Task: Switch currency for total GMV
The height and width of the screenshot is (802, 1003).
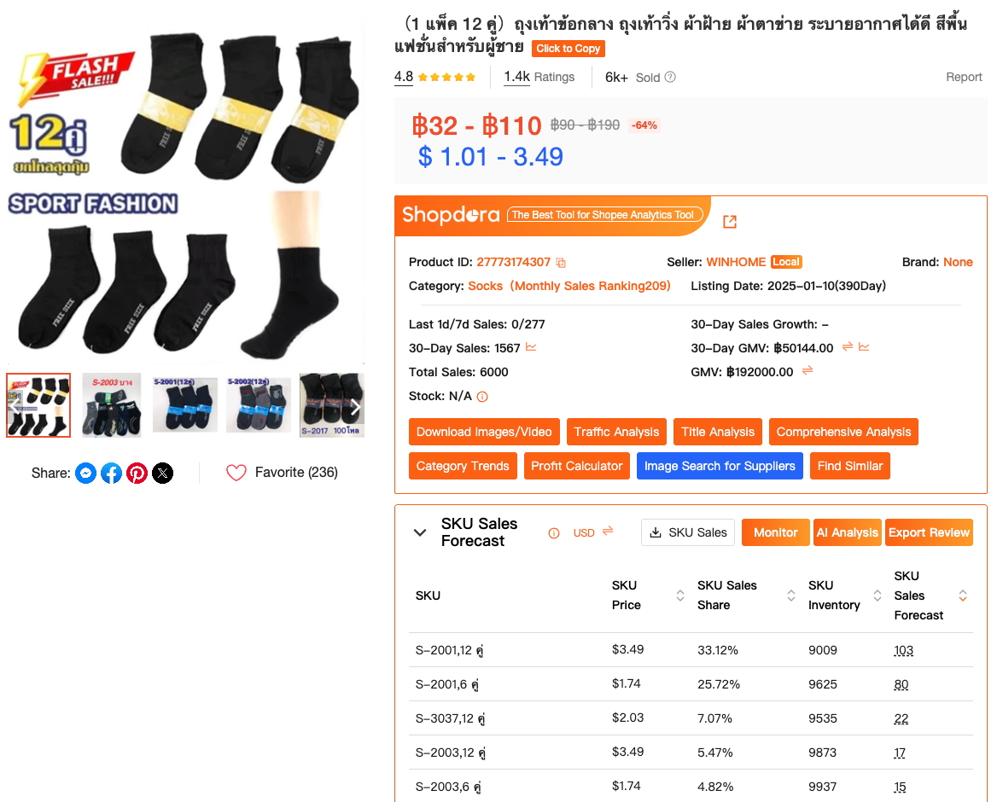Action: tap(808, 370)
